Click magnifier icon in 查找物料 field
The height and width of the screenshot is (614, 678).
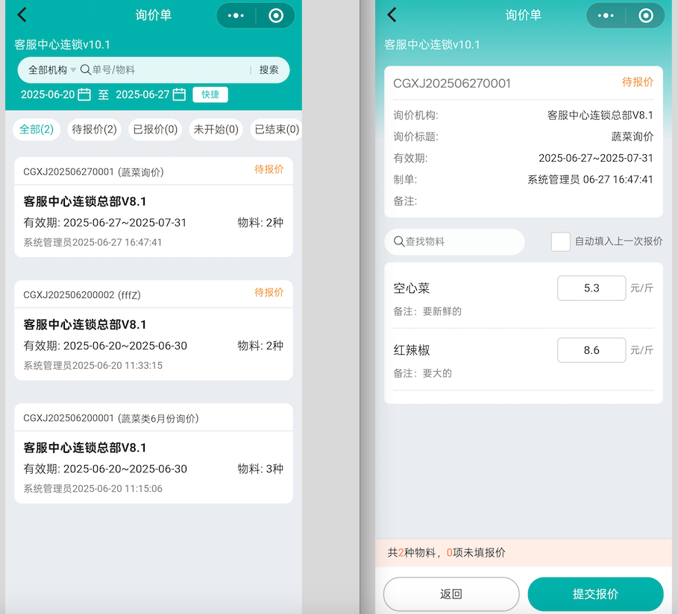[399, 242]
